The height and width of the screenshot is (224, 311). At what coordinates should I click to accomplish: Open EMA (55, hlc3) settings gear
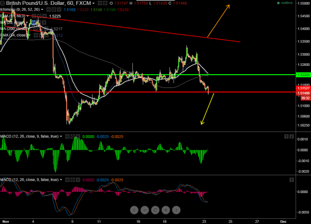point(39,16)
